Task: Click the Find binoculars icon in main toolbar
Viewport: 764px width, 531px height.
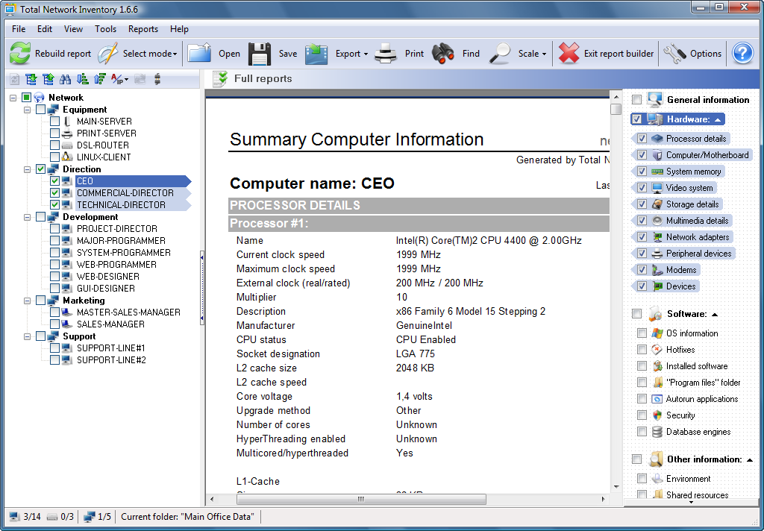Action: click(x=443, y=53)
